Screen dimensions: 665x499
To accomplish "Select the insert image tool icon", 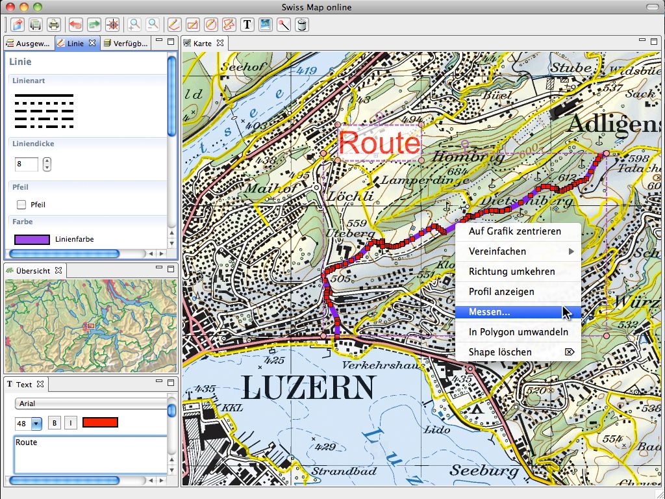I will coord(266,25).
